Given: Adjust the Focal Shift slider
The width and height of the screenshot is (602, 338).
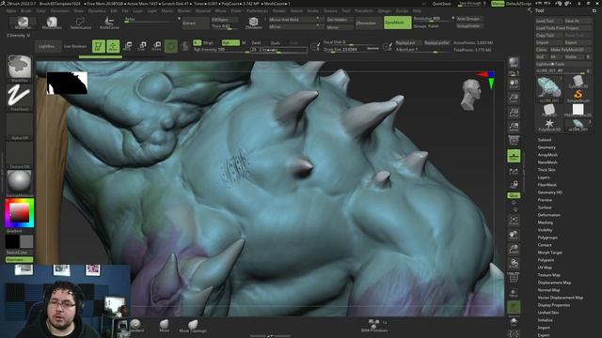Looking at the screenshot, I should point(351,42).
